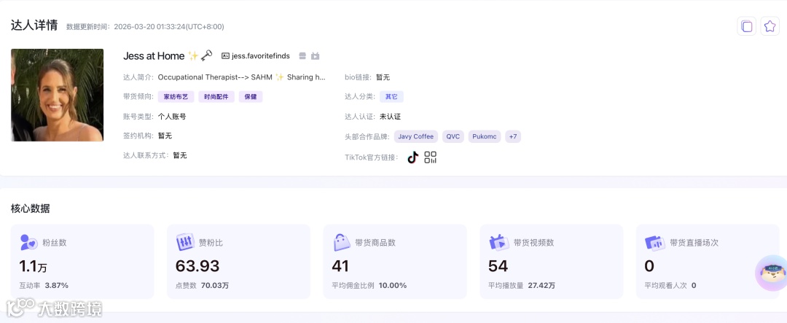Click the 赞粉比 icon
This screenshot has width=787, height=323.
(x=185, y=243)
